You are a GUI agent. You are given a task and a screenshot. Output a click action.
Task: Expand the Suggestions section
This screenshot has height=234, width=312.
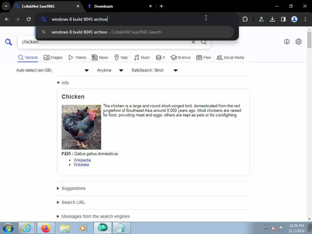tap(71, 188)
